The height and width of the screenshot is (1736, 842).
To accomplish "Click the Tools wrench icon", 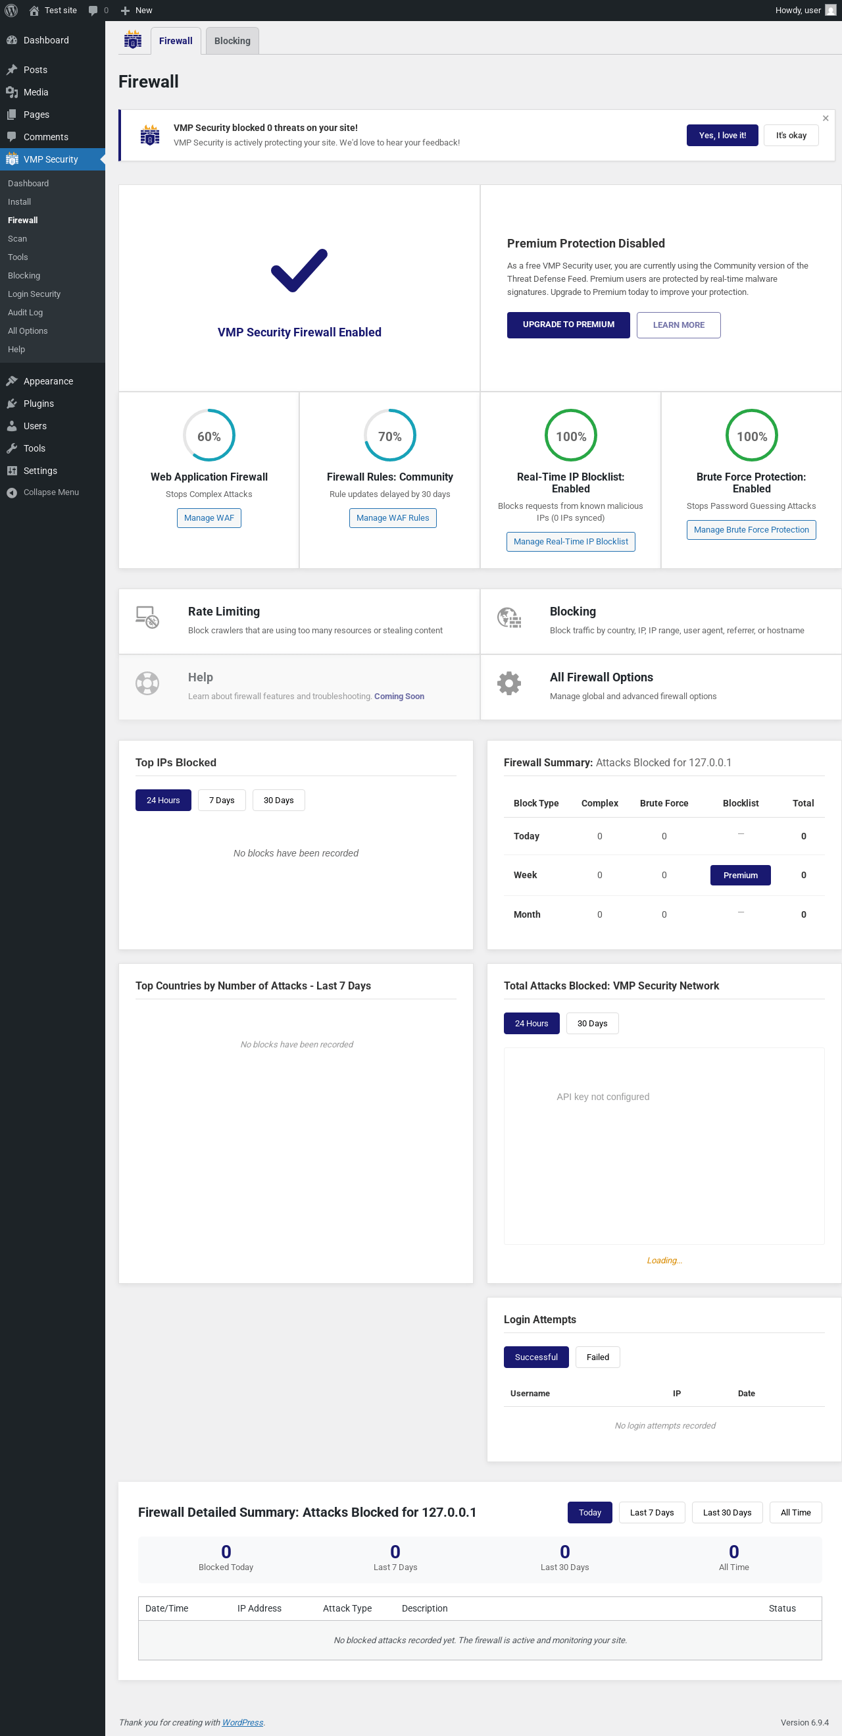I will coord(11,448).
